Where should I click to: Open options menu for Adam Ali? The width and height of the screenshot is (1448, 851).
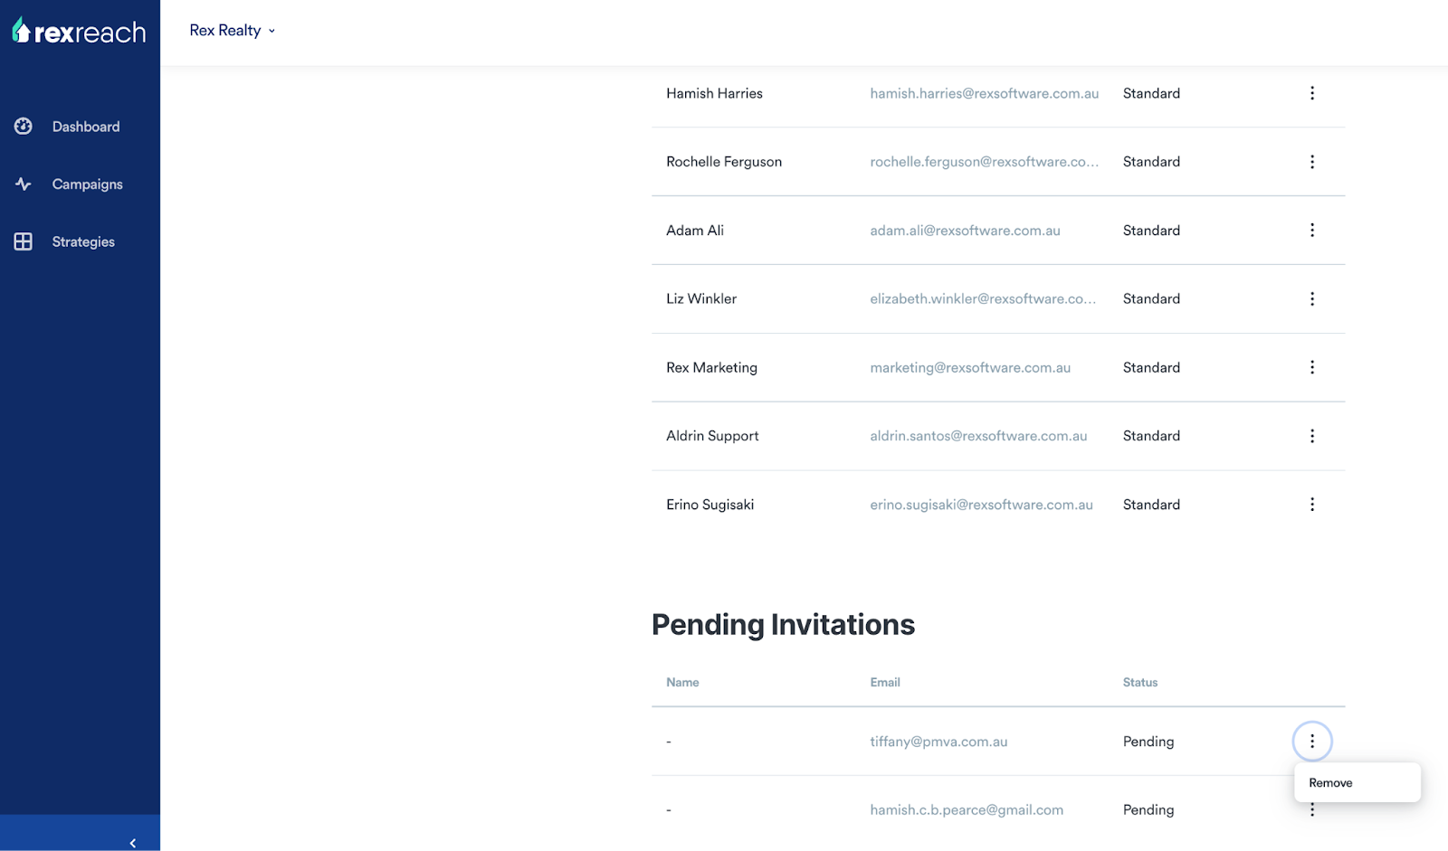coord(1312,230)
